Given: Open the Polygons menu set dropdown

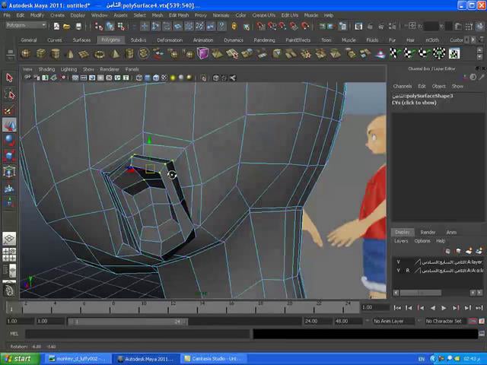Looking at the screenshot, I should tap(26, 25).
